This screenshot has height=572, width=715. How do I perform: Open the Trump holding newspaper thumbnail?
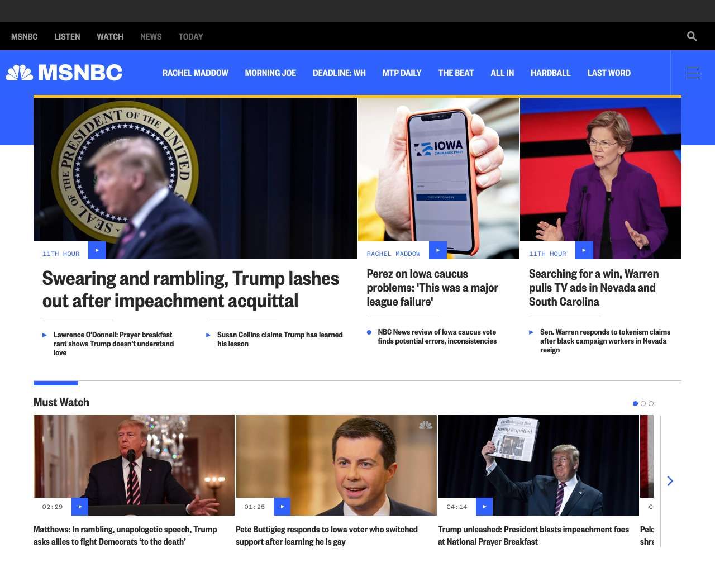coord(538,465)
